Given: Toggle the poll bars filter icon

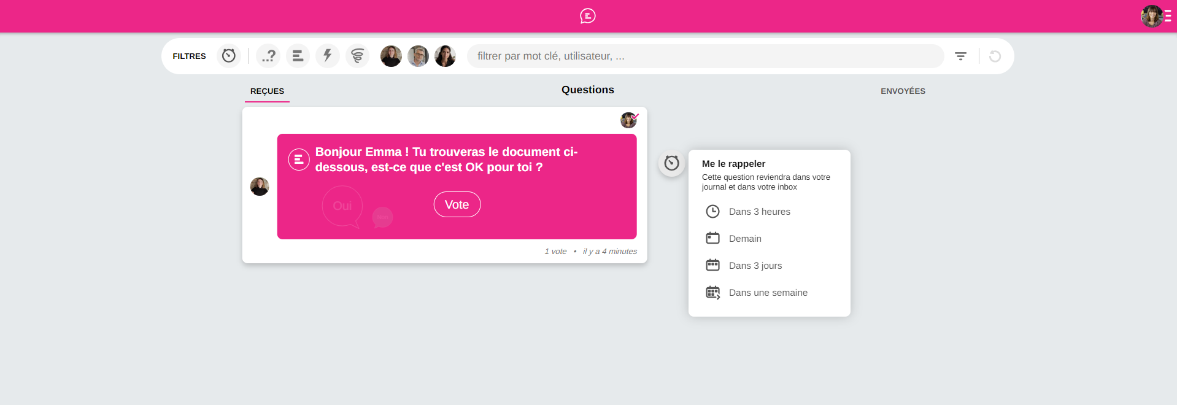Looking at the screenshot, I should (298, 56).
